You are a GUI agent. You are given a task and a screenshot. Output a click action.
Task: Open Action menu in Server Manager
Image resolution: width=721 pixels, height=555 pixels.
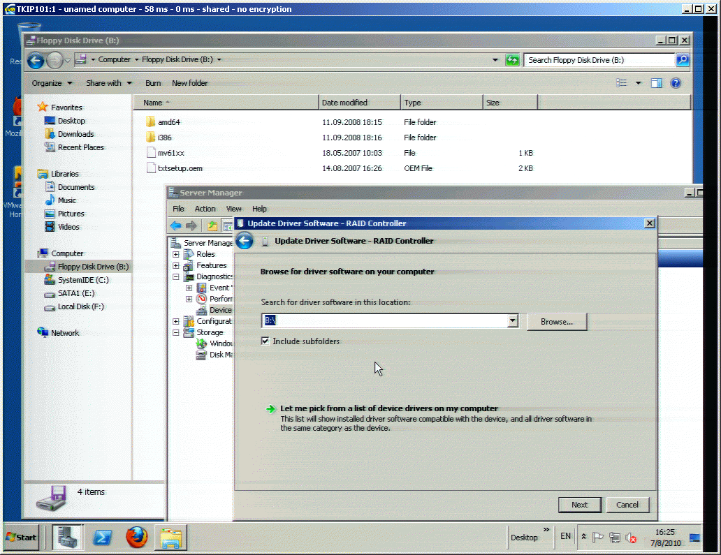[x=205, y=209]
